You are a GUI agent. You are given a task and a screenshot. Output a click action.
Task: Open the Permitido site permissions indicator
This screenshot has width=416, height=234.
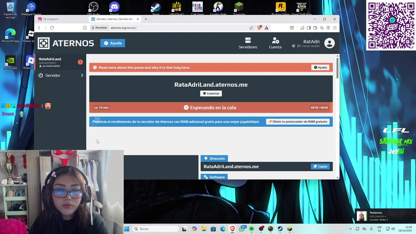pyautogui.click(x=99, y=28)
